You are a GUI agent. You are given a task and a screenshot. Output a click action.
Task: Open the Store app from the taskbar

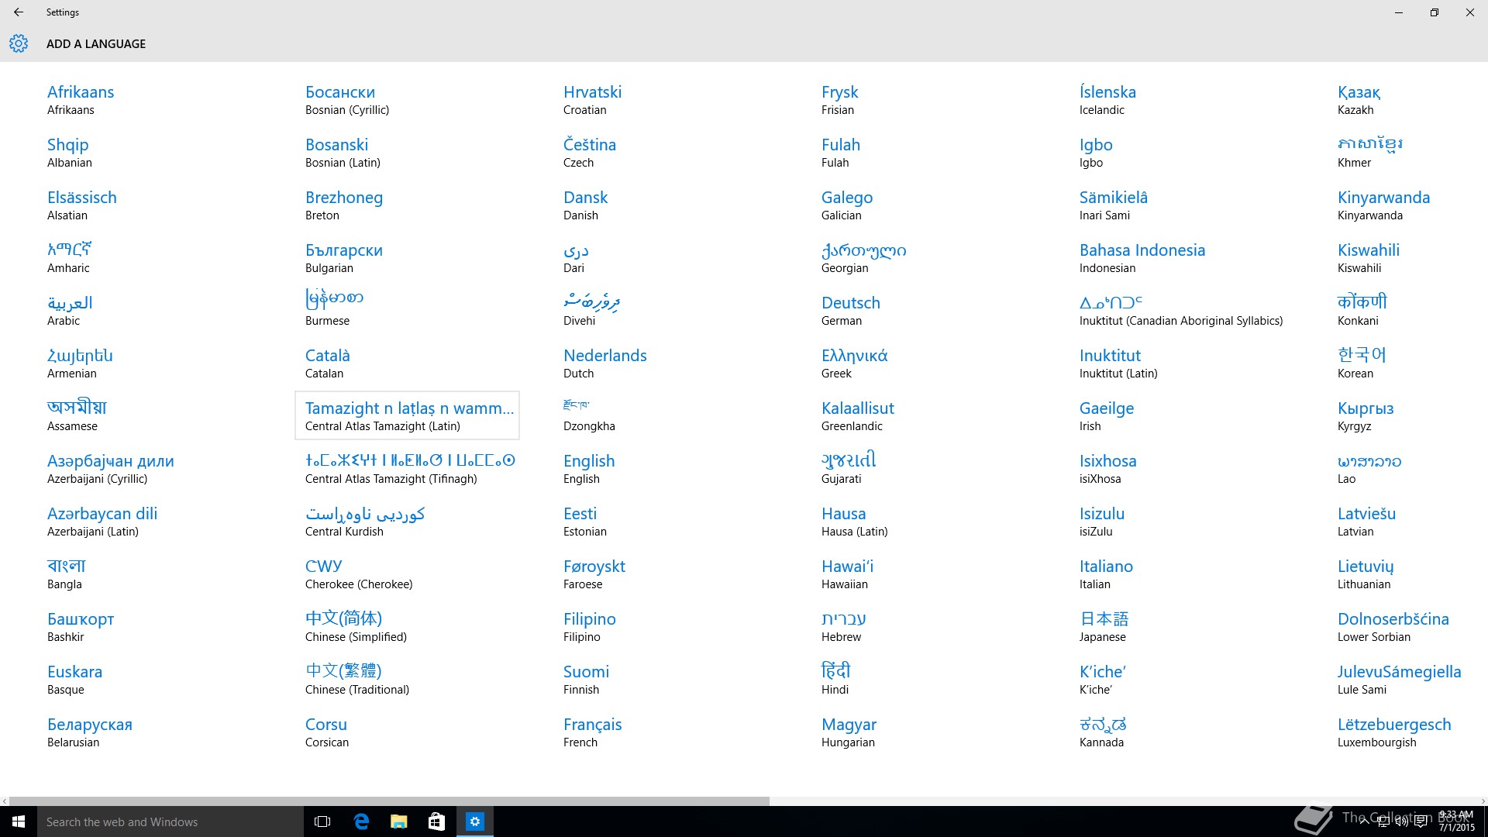(x=436, y=821)
